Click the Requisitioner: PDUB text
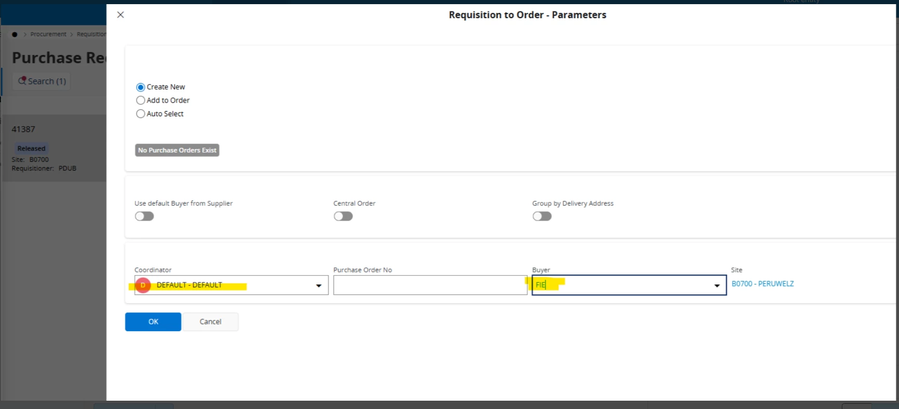Viewport: 899px width, 409px height. tap(44, 169)
